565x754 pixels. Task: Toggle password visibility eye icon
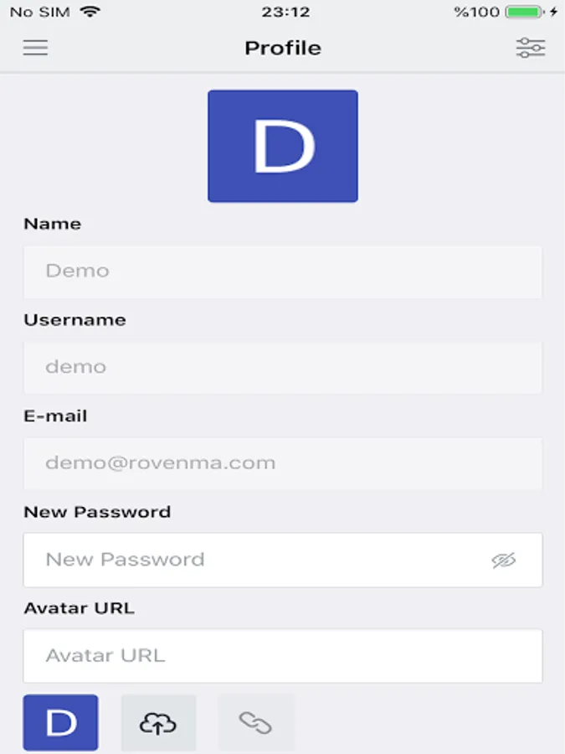504,560
